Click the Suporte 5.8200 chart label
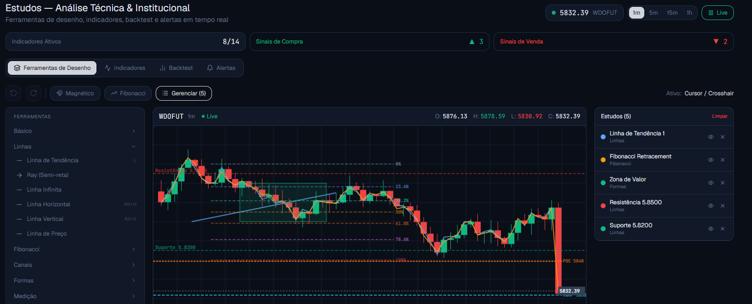The width and height of the screenshot is (752, 304). pos(175,247)
